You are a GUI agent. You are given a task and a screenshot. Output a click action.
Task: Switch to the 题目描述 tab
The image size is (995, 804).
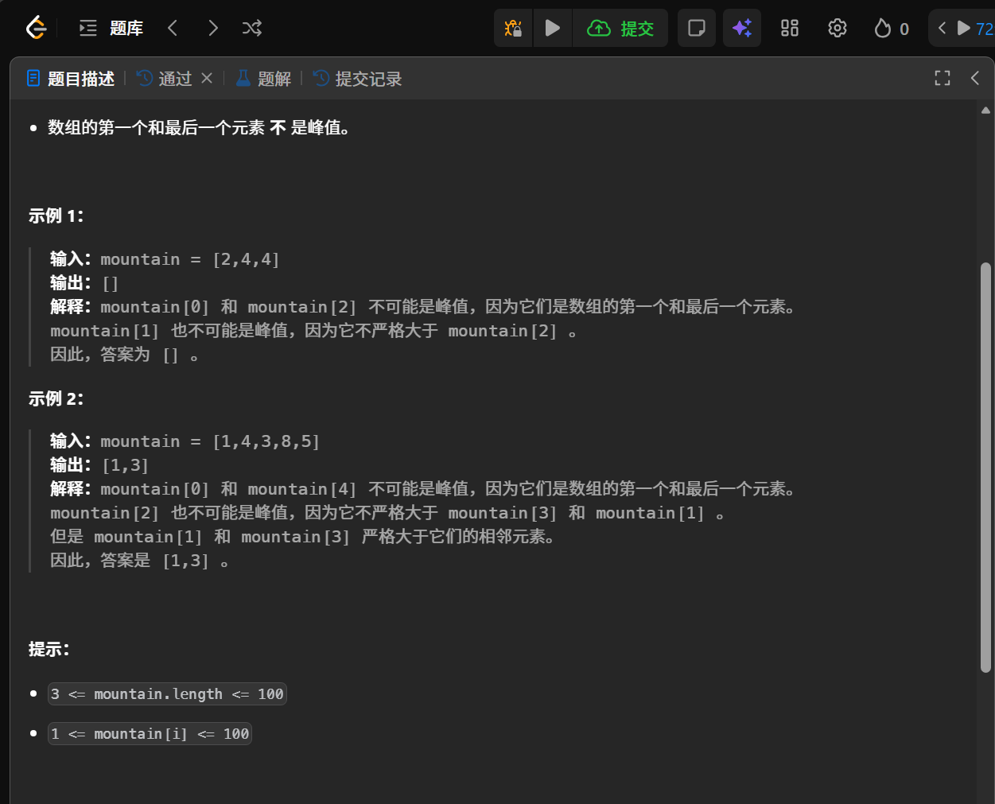click(x=71, y=79)
